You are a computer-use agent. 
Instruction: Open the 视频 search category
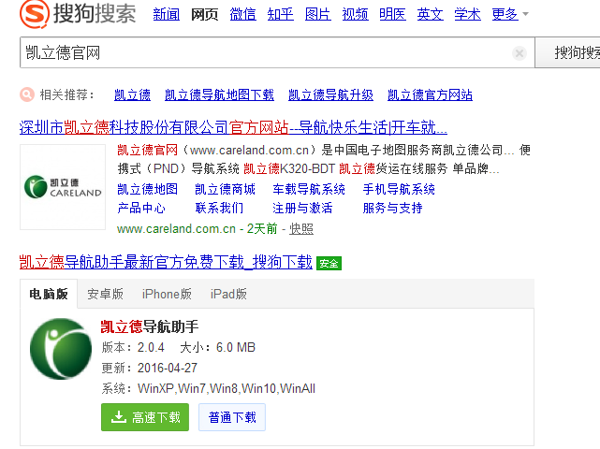[355, 14]
